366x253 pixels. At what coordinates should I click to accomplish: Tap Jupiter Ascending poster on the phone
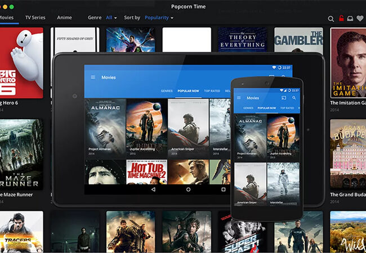click(283, 138)
